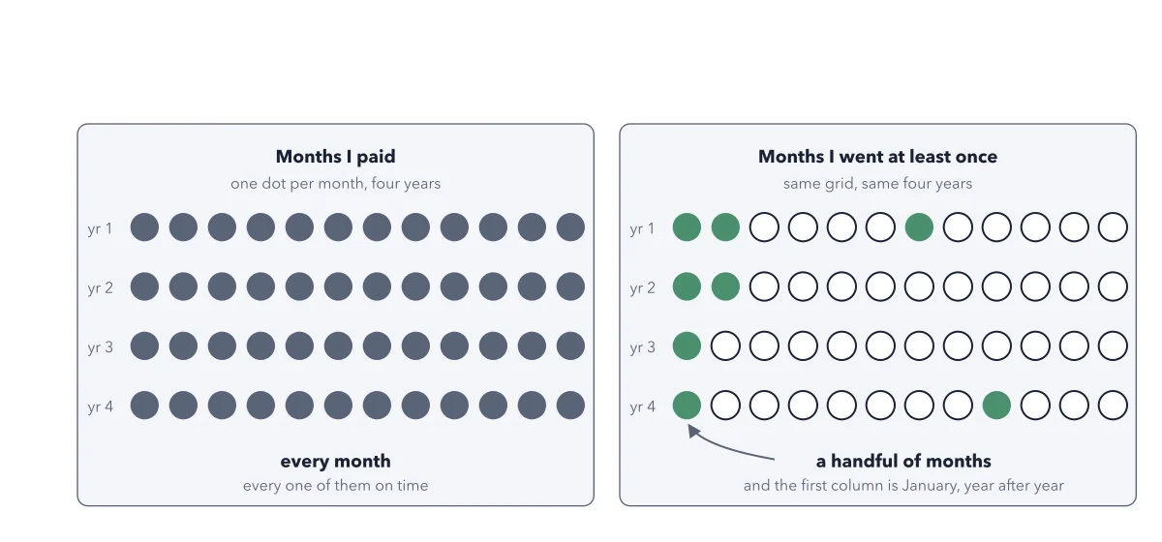This screenshot has height=542, width=1162.
Task: Click the 'Months I paid' heading
Action: tap(336, 157)
